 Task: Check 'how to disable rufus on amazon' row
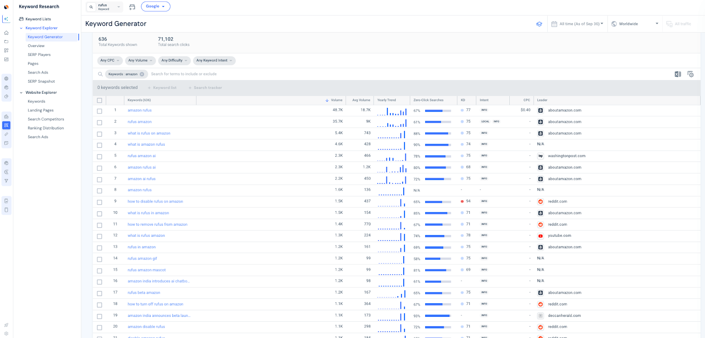[x=100, y=202]
